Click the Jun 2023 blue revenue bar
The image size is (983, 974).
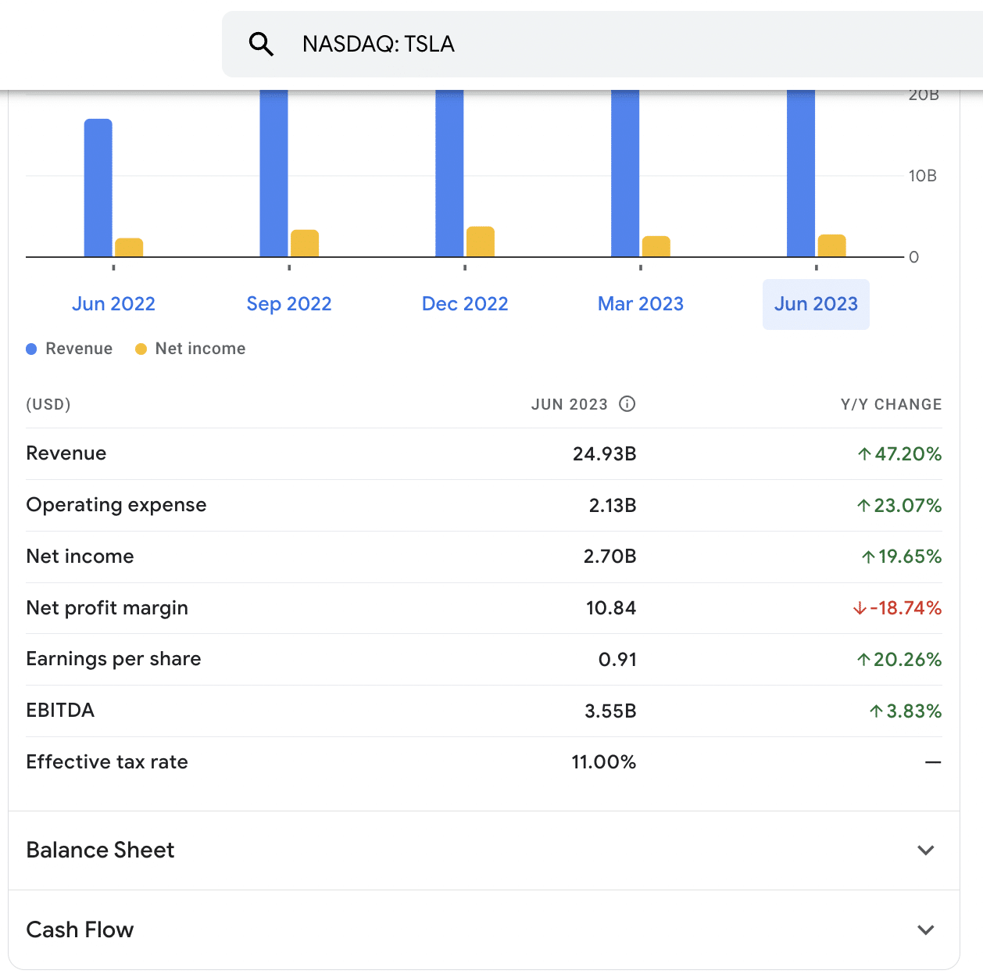[801, 174]
